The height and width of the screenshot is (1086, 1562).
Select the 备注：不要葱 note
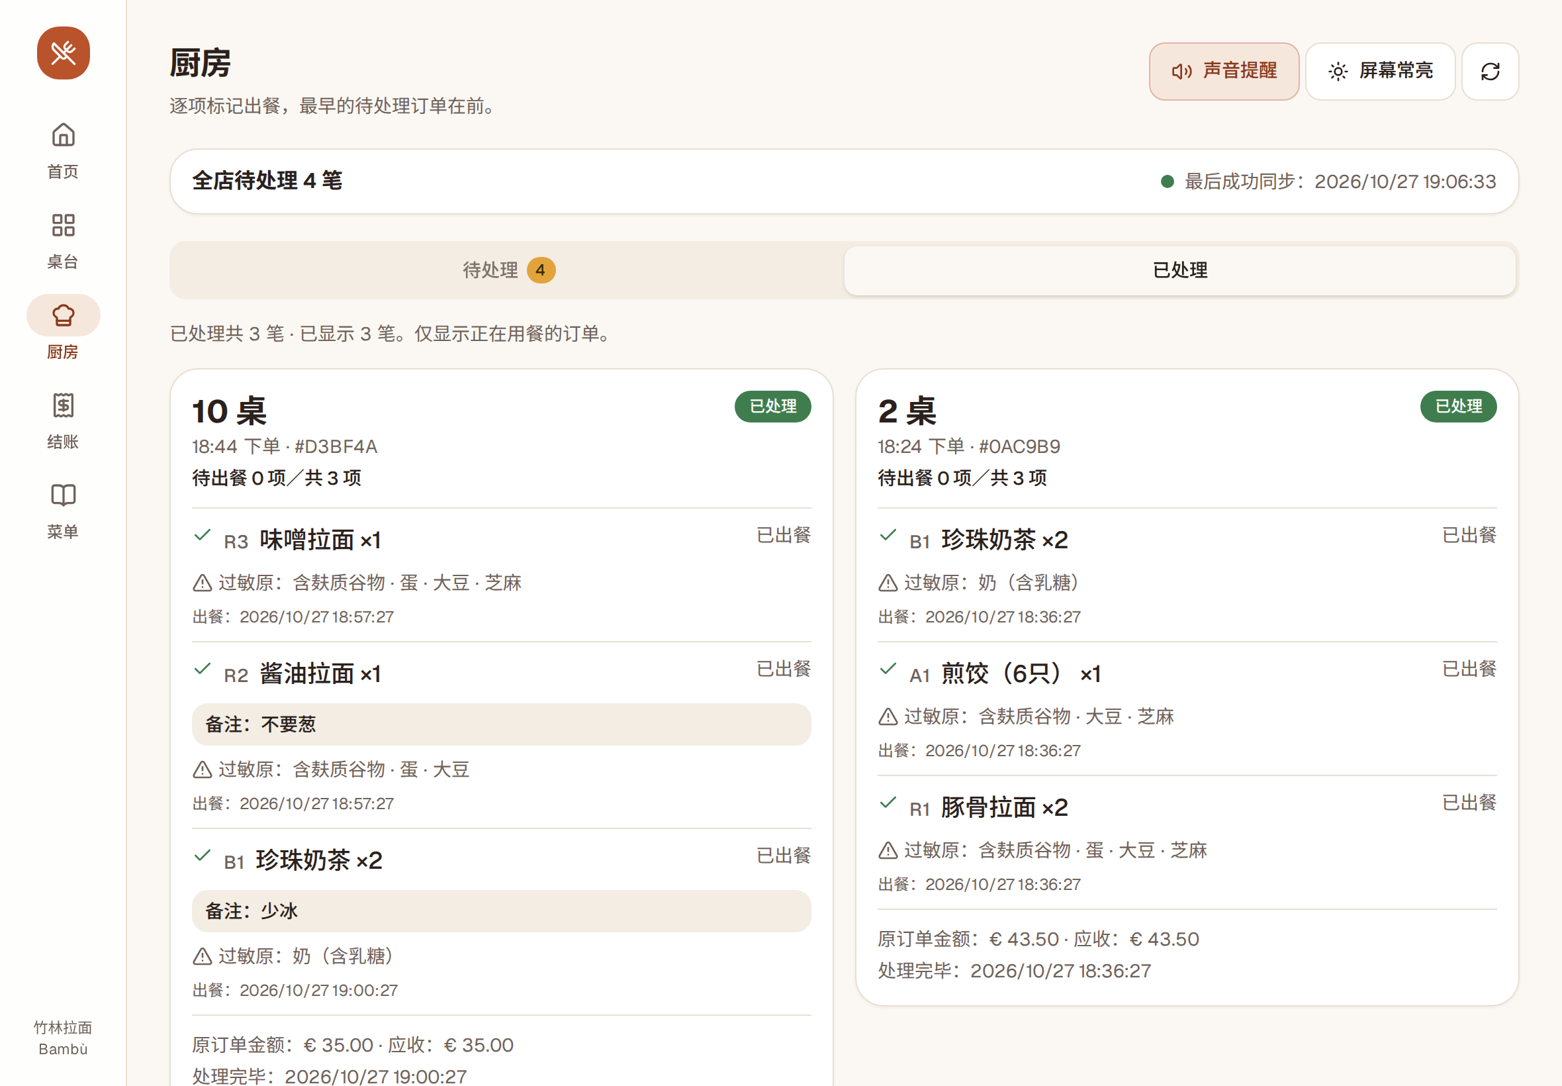pos(501,724)
